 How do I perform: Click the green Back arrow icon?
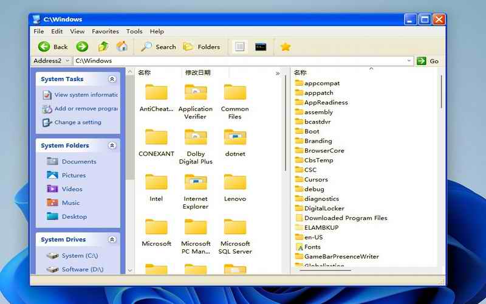(x=44, y=47)
